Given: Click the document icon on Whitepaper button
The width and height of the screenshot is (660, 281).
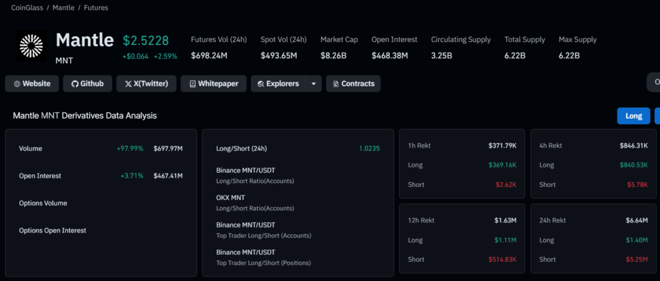Looking at the screenshot, I should click(193, 84).
